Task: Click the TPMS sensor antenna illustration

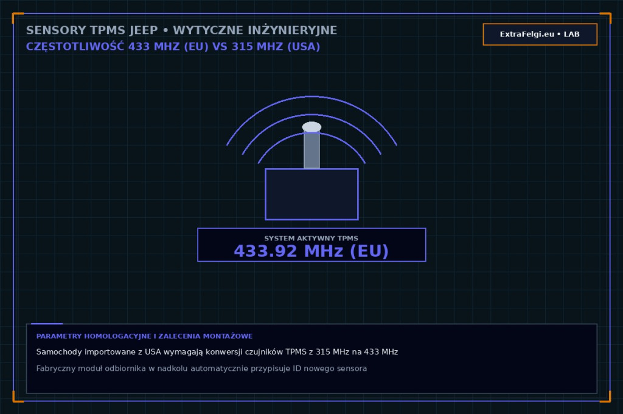Action: (311, 158)
